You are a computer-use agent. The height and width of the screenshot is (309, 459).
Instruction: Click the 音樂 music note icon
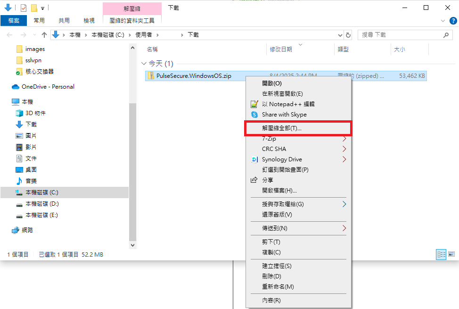pyautogui.click(x=19, y=181)
